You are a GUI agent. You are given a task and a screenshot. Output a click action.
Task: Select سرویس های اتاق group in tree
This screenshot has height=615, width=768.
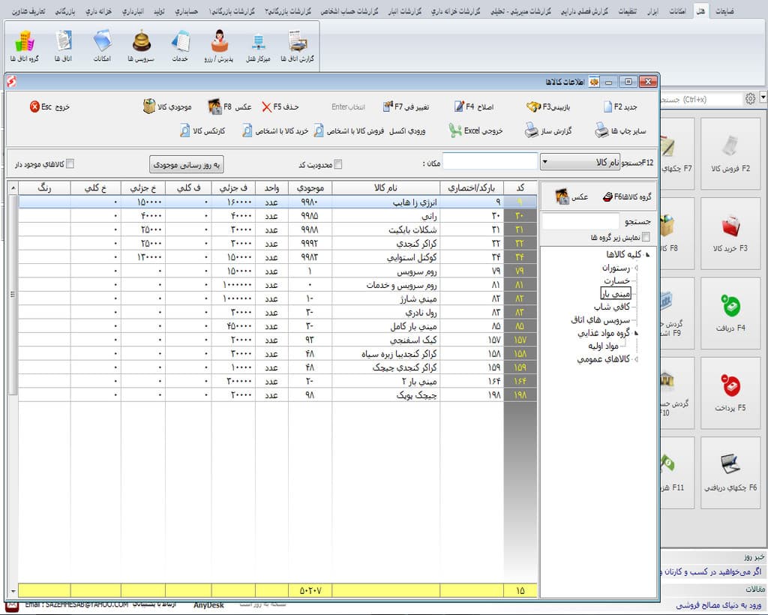coord(601,319)
